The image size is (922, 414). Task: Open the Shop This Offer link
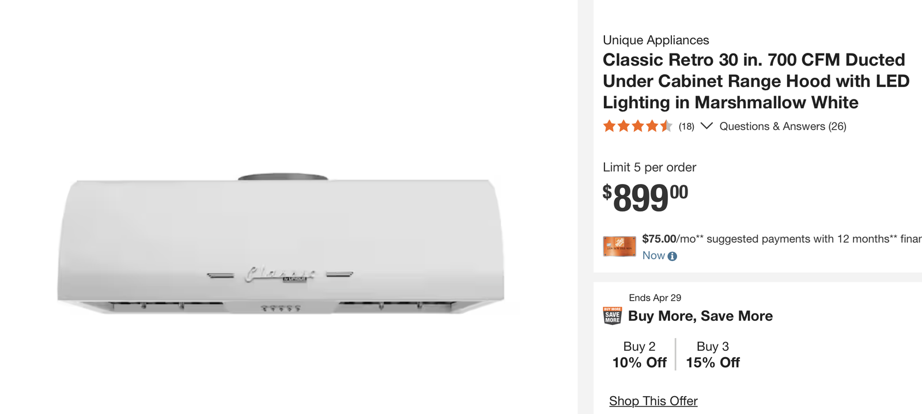(x=653, y=401)
